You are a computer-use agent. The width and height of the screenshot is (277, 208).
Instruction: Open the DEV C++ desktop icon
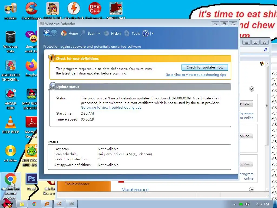click(95, 11)
